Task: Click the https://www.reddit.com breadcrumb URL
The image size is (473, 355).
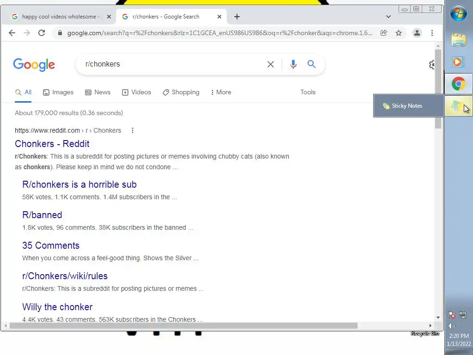Action: point(48,130)
